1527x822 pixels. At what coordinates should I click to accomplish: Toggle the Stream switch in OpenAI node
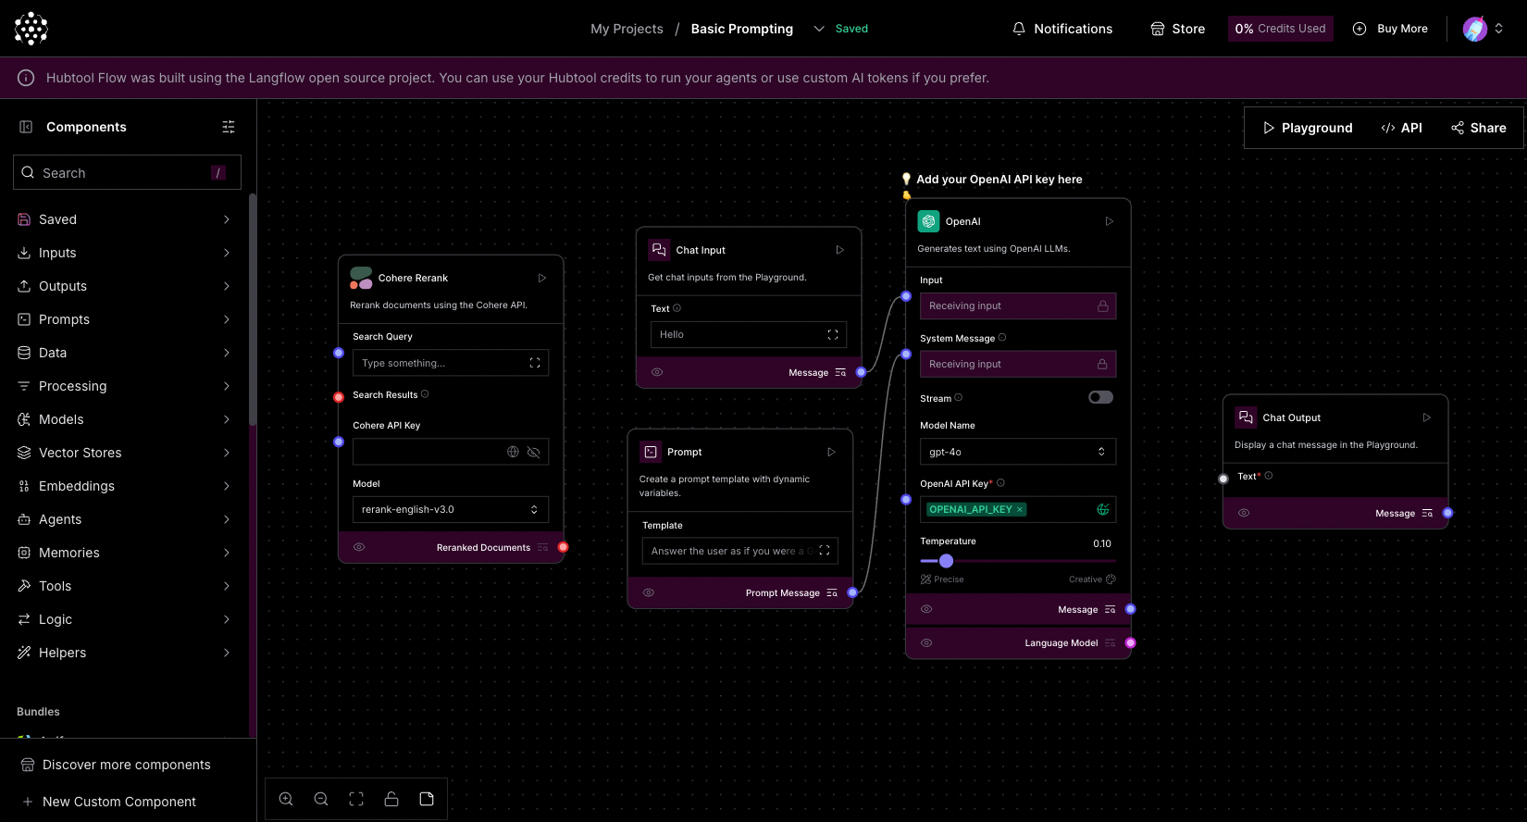coord(1100,397)
